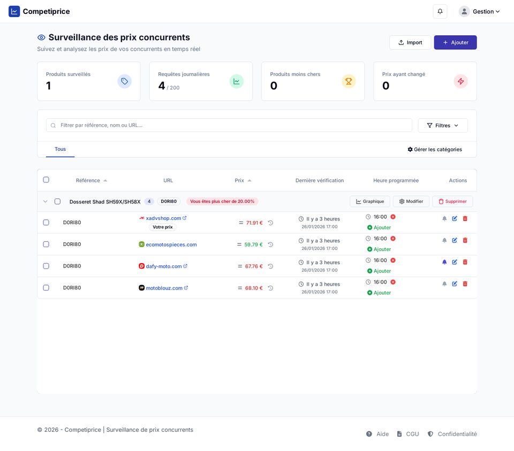Click the Graphique button for the product

click(x=369, y=201)
